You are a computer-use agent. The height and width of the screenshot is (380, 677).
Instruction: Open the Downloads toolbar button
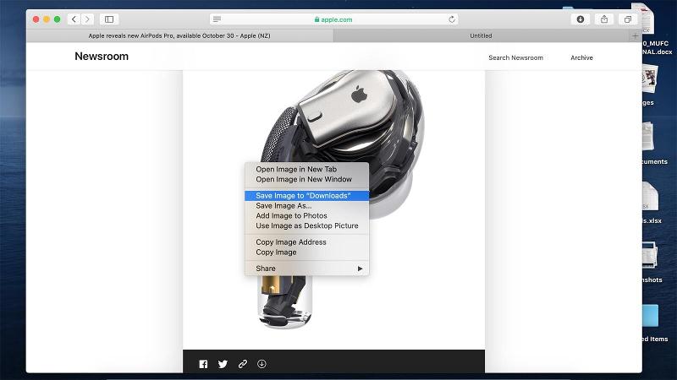[x=581, y=19]
